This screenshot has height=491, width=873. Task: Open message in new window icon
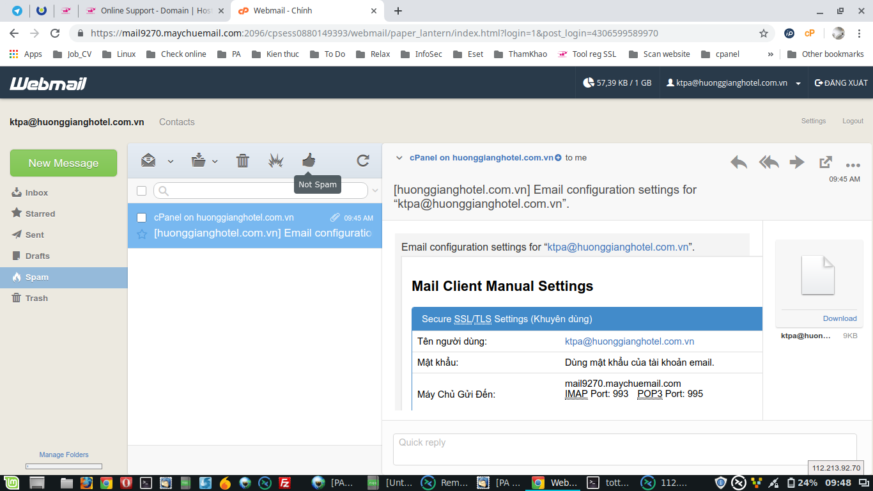tap(826, 162)
